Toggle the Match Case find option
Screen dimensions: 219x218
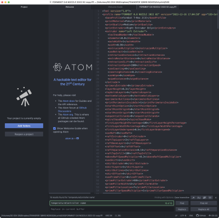tap(199, 198)
